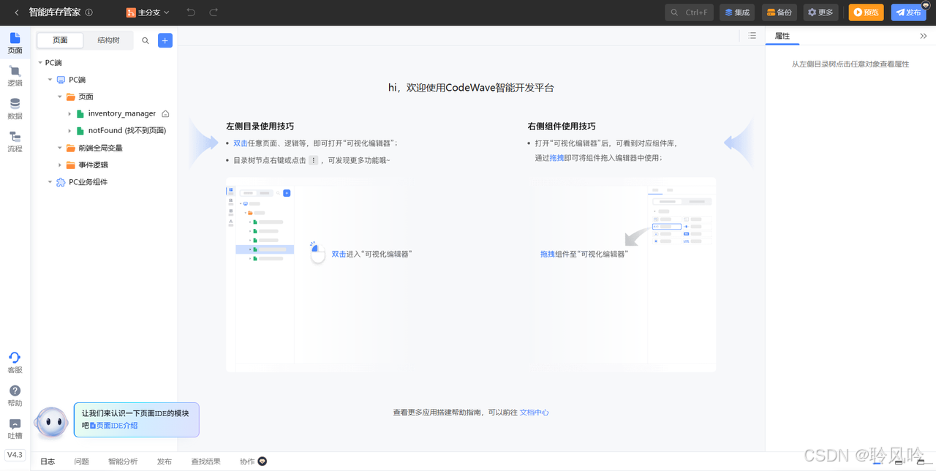Click the blue plus add button
Viewport: 936px width, 471px height.
(x=165, y=41)
